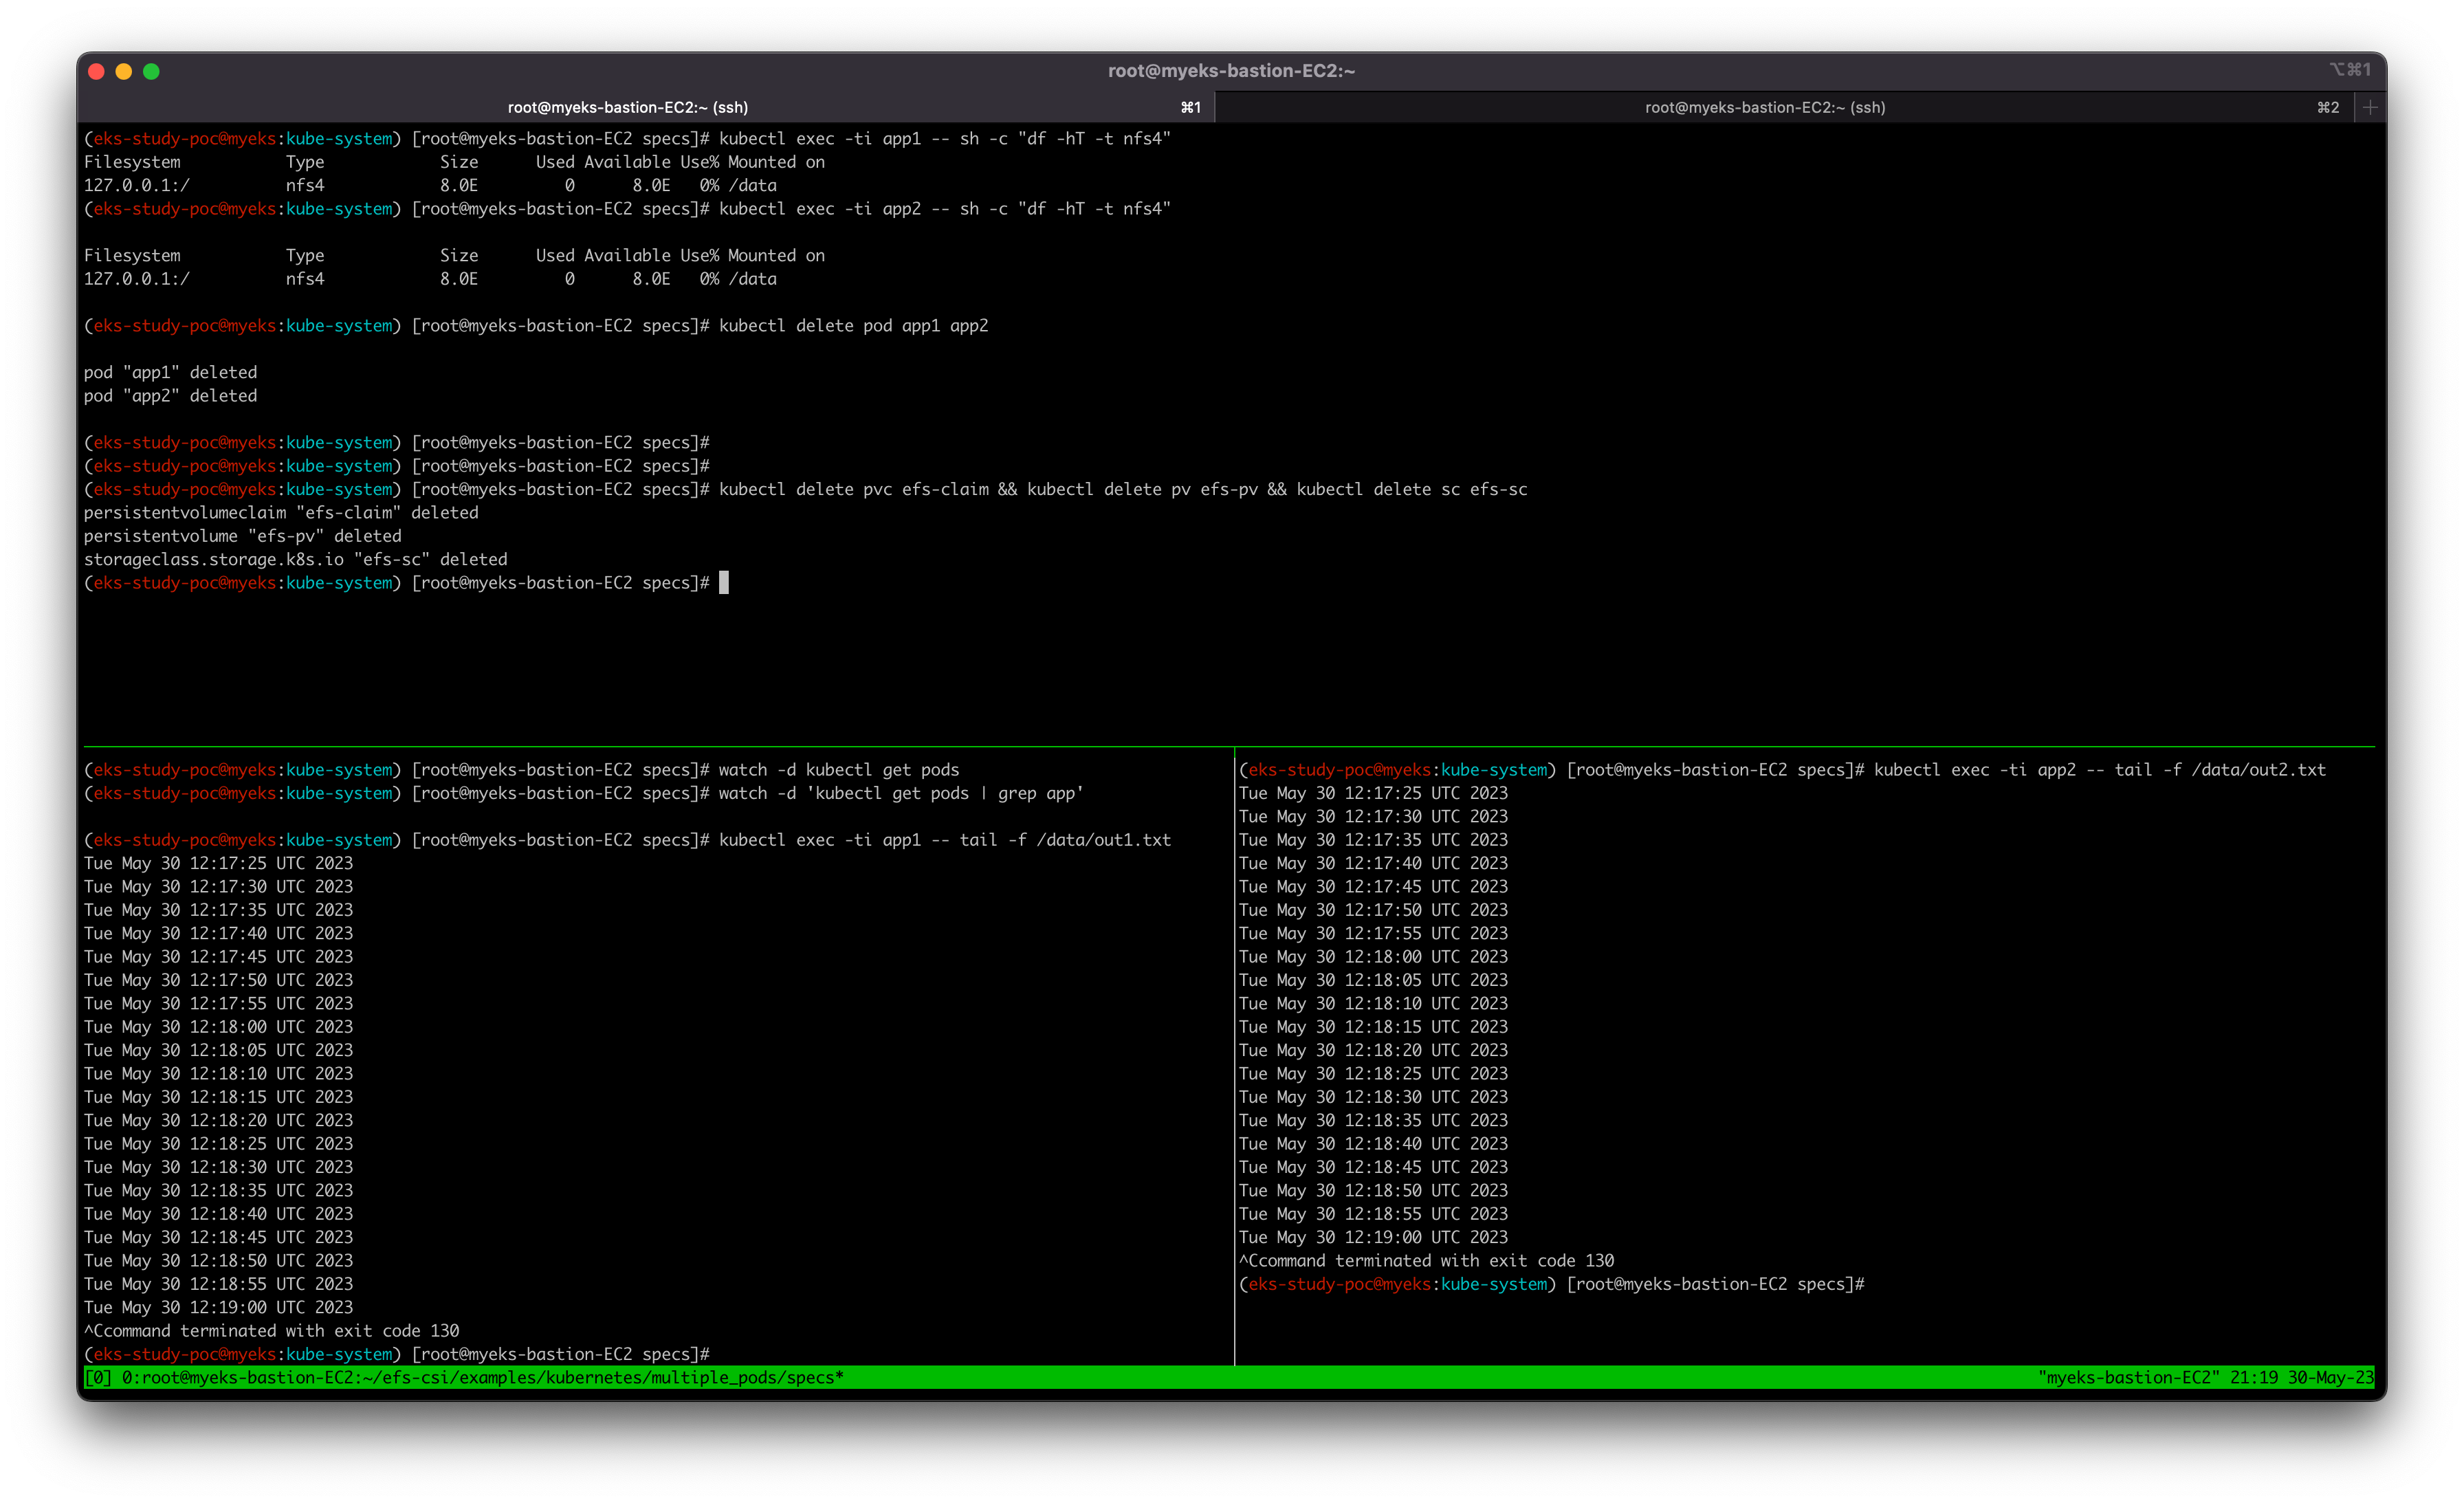Image resolution: width=2464 pixels, height=1503 pixels.
Task: Click the ⌘1 shortcut label on first tab
Action: [1190, 107]
